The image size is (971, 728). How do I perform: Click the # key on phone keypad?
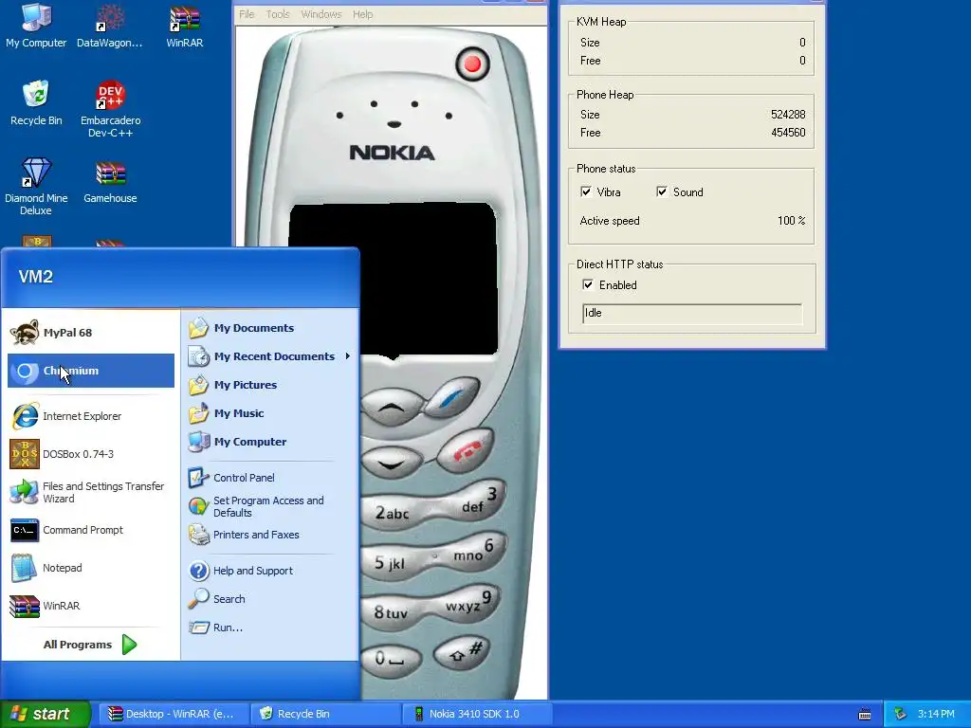(x=463, y=652)
